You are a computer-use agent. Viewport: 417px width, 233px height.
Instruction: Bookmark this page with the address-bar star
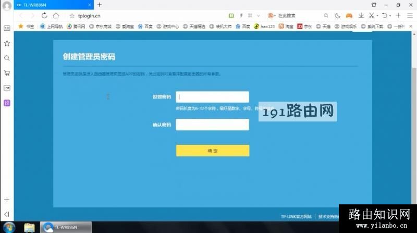[72, 16]
